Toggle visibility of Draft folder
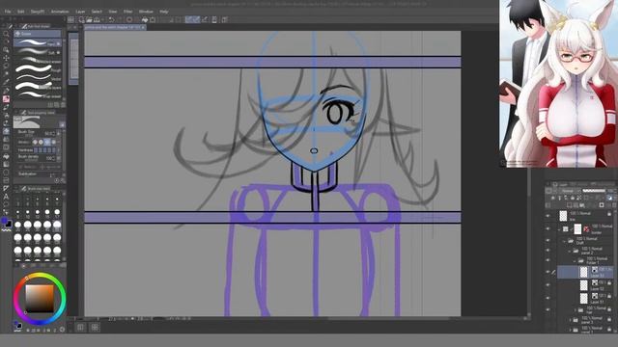The image size is (618, 347). coord(548,240)
